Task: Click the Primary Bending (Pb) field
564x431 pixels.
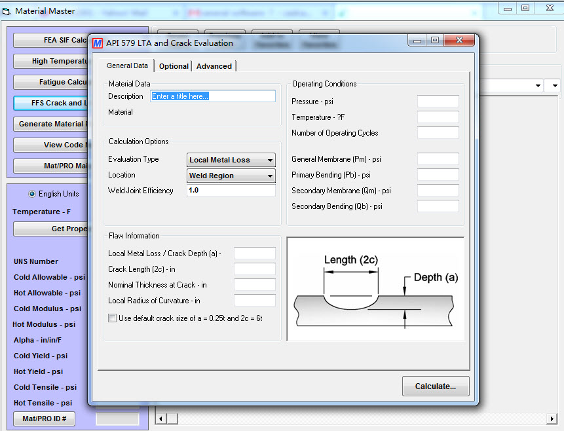Action: point(438,174)
